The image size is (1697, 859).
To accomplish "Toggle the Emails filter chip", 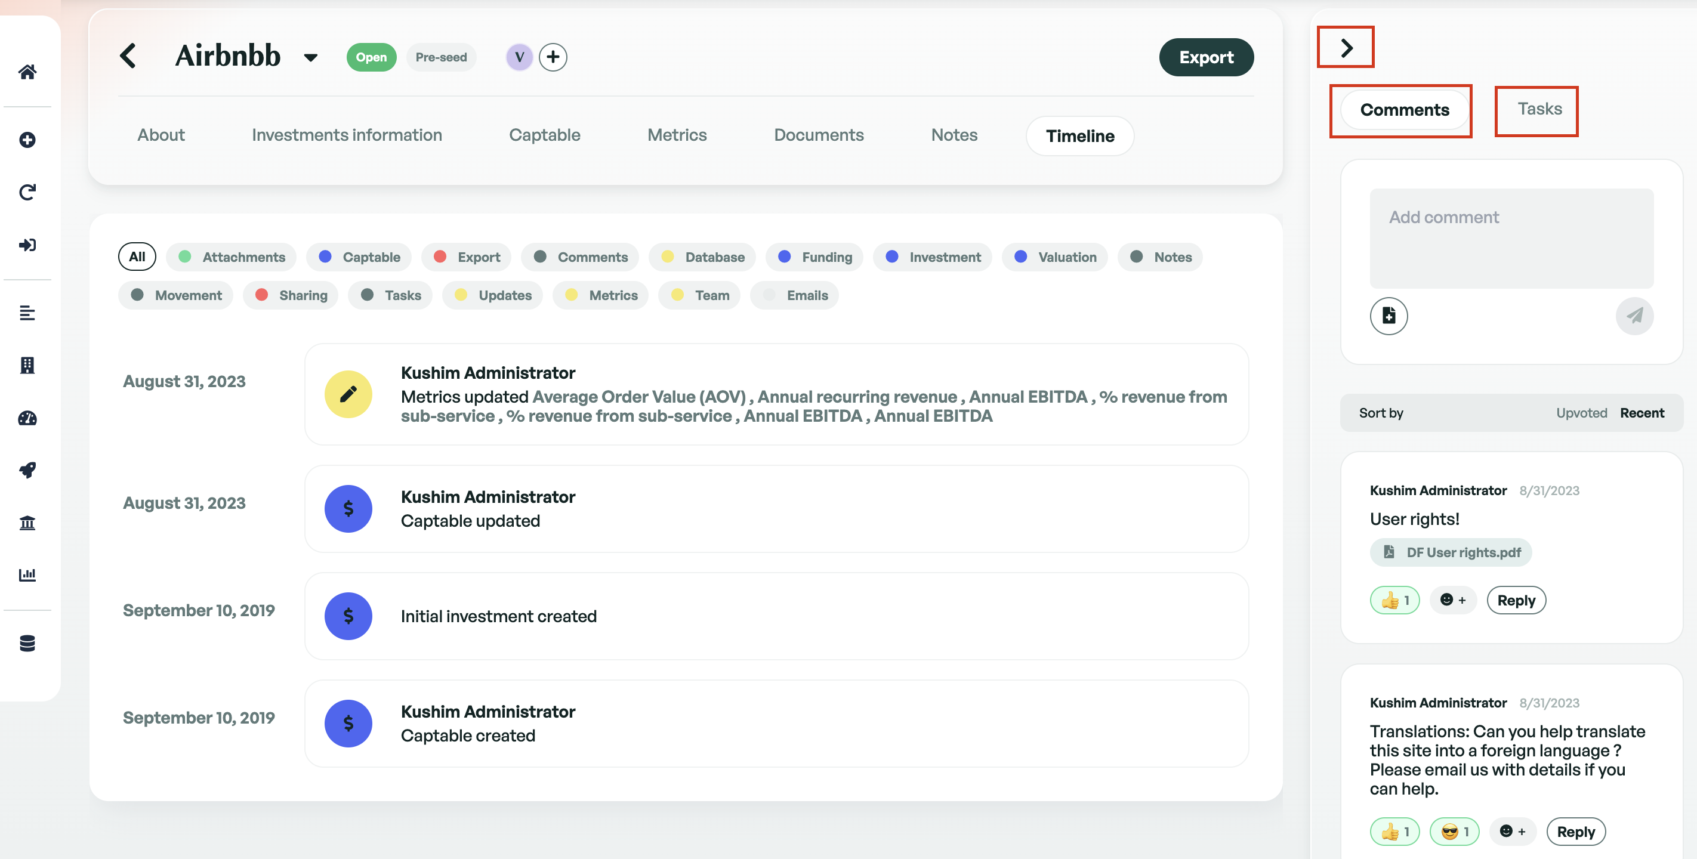I will click(x=794, y=295).
